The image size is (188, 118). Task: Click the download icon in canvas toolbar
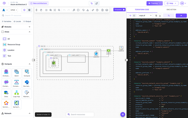[88, 10]
